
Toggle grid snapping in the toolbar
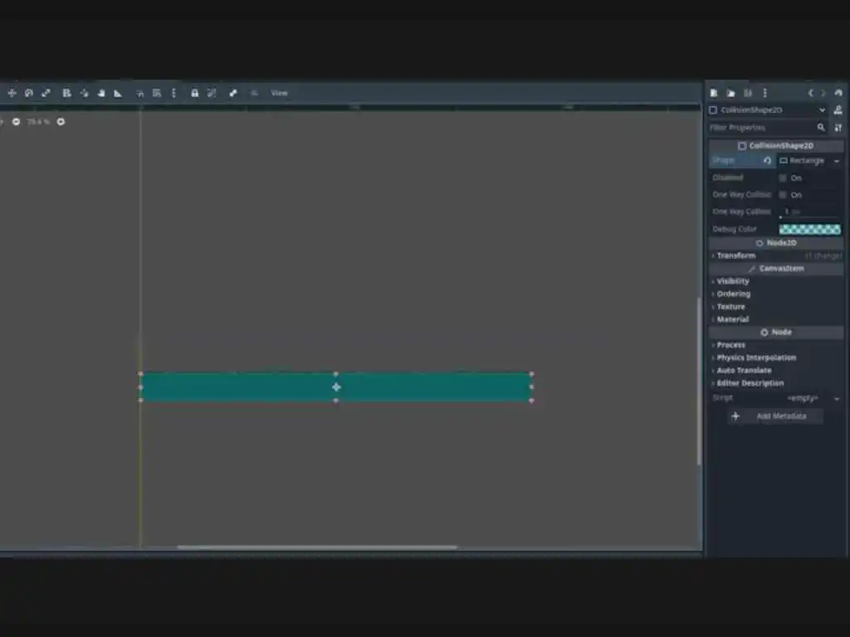coord(157,93)
